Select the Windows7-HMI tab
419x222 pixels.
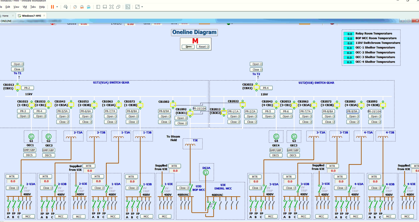click(31, 16)
